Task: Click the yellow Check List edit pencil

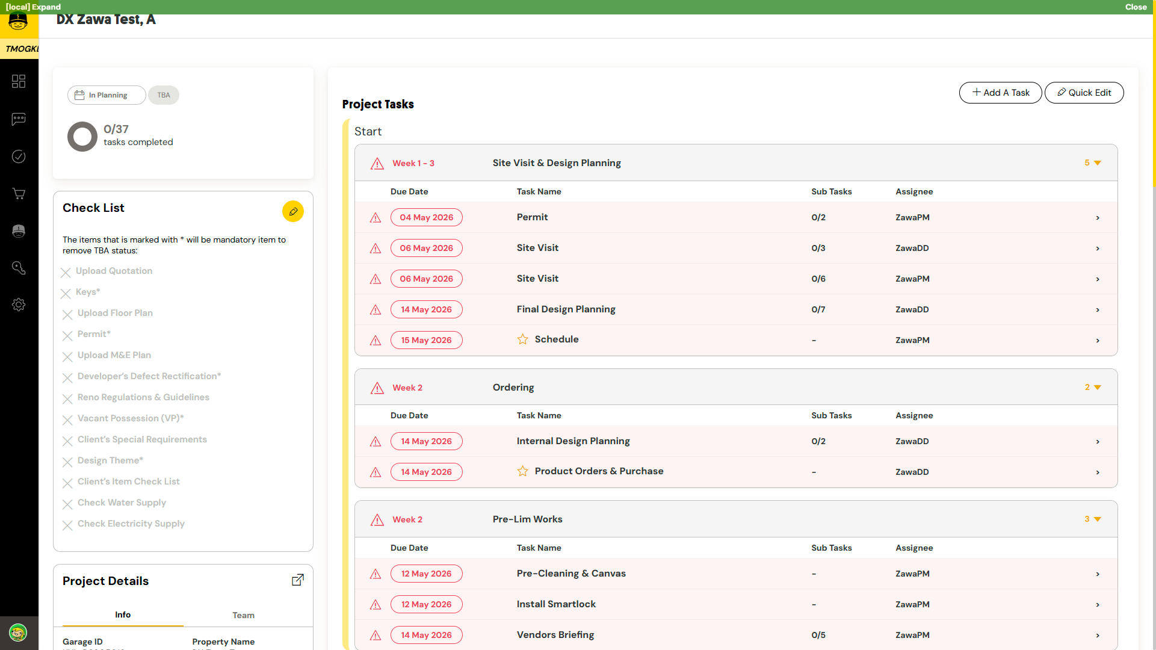Action: [x=293, y=211]
